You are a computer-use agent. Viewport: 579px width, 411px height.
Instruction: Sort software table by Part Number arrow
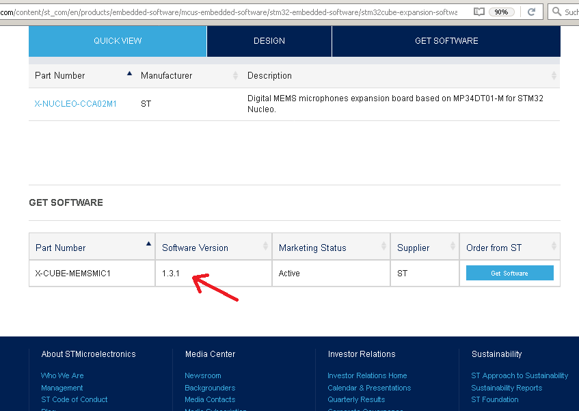tap(148, 243)
